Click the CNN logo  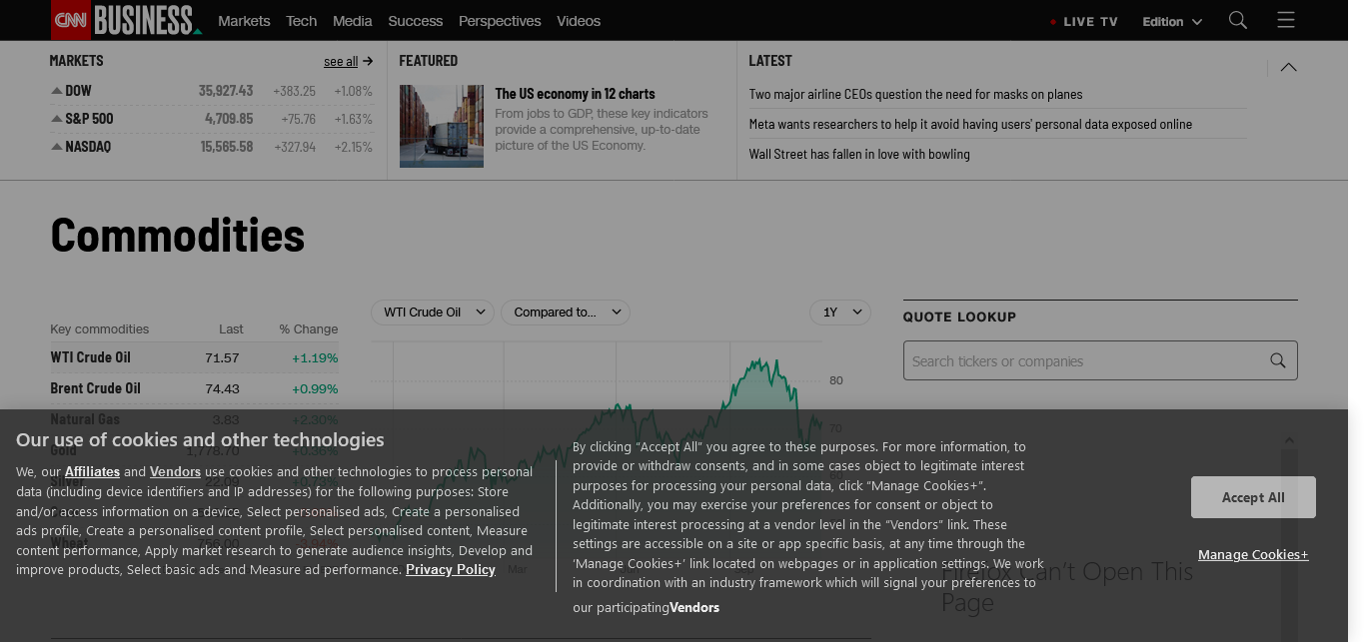[x=70, y=20]
